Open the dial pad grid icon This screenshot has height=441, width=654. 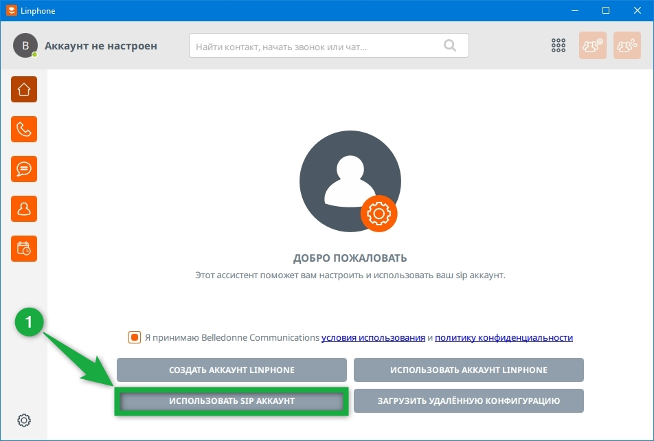click(x=558, y=45)
